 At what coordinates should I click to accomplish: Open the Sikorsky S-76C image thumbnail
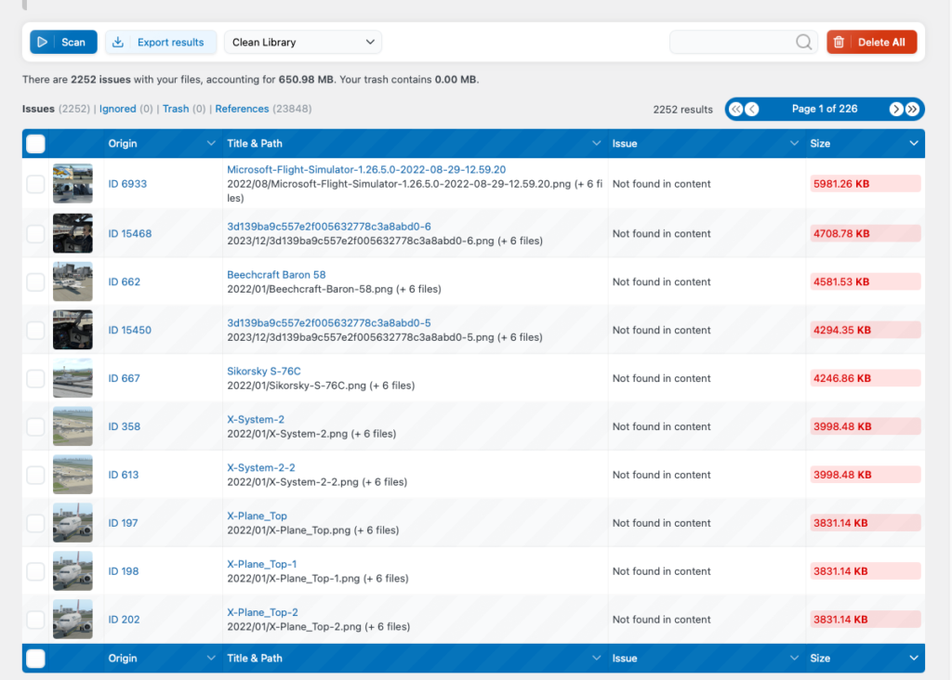pyautogui.click(x=73, y=378)
